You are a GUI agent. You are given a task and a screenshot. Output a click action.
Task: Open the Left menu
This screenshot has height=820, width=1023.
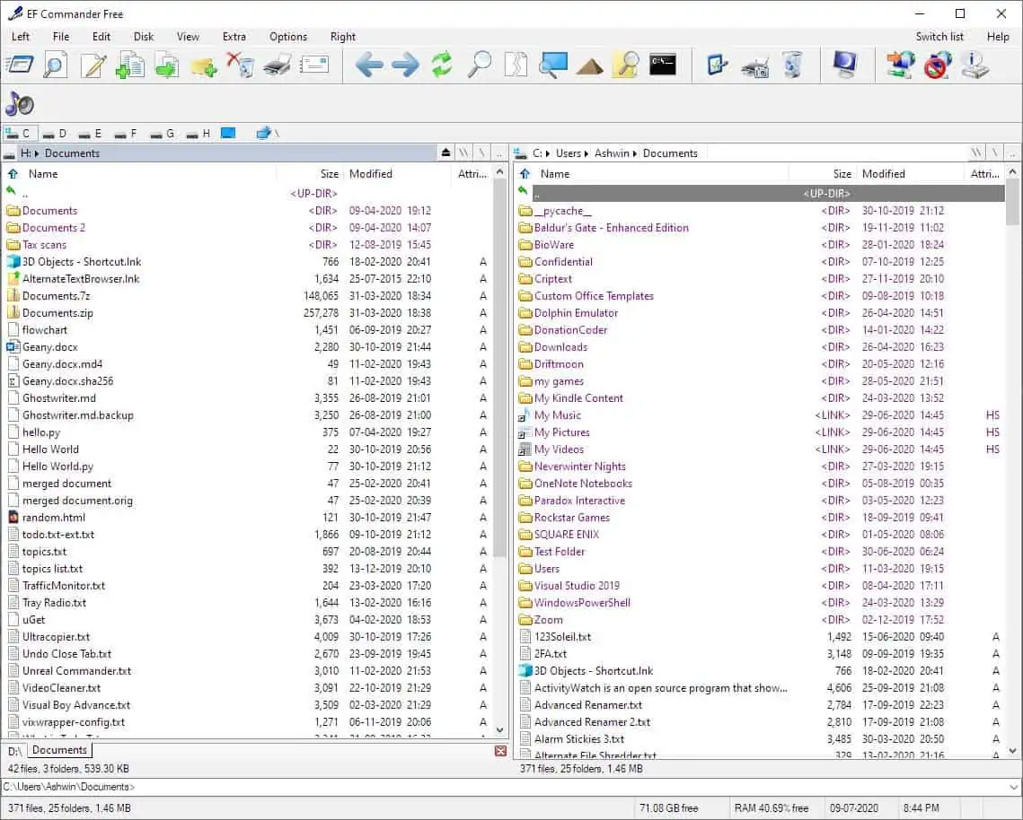pyautogui.click(x=21, y=37)
